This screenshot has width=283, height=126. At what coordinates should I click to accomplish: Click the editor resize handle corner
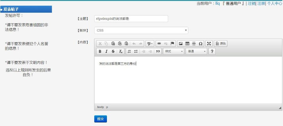[280, 108]
